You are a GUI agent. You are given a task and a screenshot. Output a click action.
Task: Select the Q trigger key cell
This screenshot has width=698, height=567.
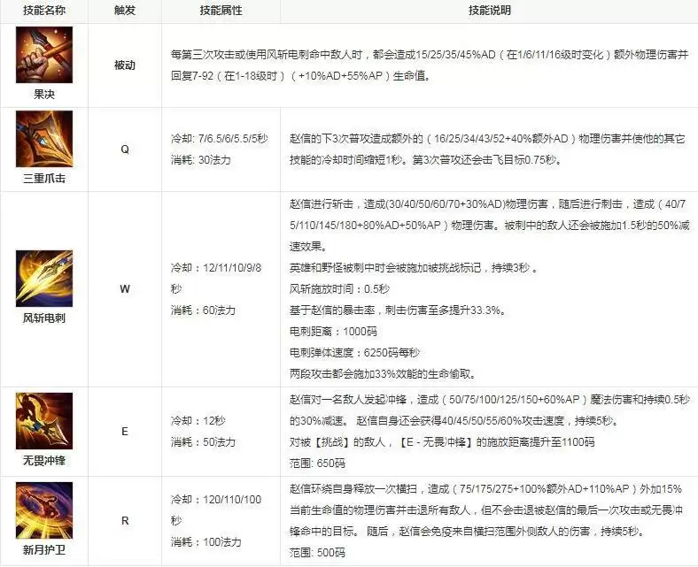click(x=125, y=149)
